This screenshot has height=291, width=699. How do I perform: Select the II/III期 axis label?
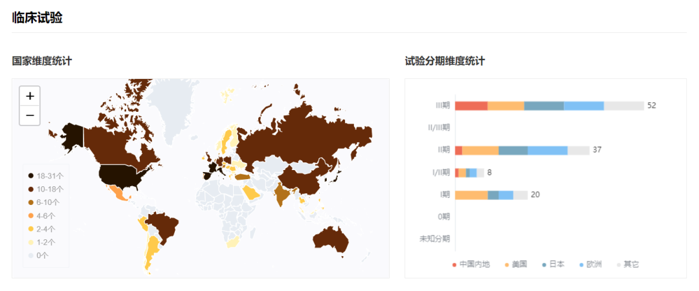[439, 128]
